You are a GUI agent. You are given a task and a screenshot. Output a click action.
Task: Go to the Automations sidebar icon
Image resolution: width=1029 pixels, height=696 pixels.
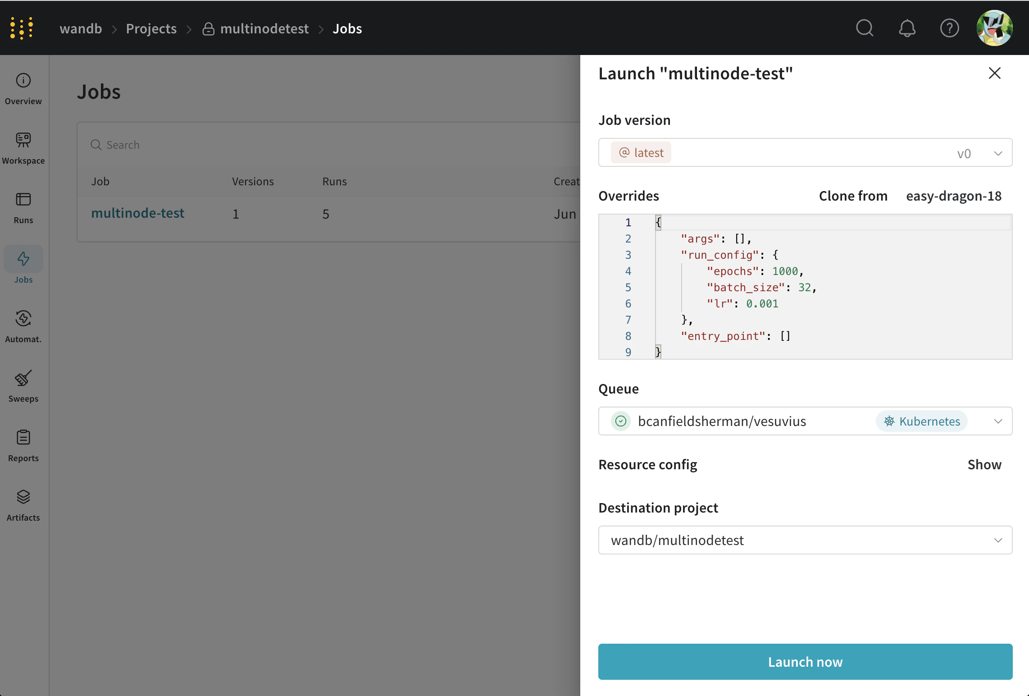coord(23,319)
